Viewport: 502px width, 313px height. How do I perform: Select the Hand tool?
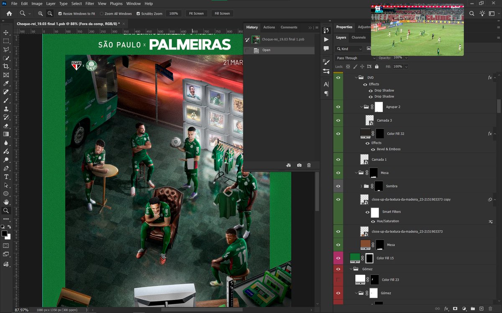click(x=6, y=202)
